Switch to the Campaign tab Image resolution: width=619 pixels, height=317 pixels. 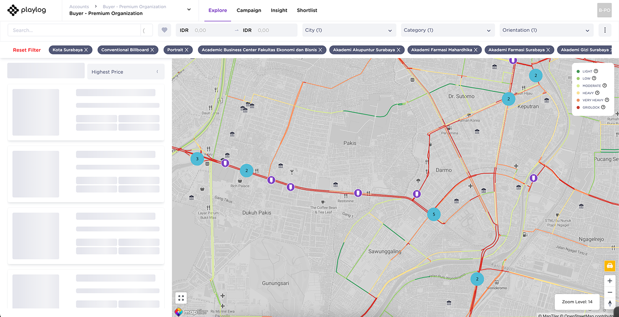click(x=249, y=11)
